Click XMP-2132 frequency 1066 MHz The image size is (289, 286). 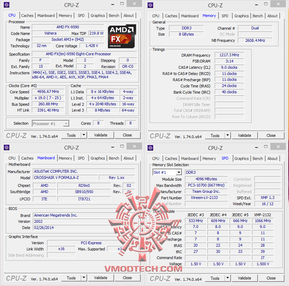tap(263, 221)
